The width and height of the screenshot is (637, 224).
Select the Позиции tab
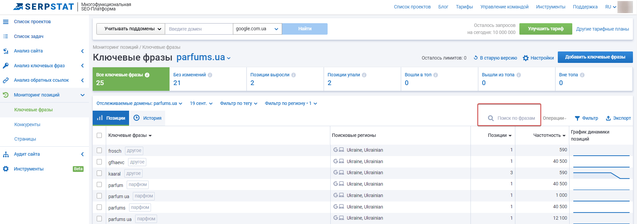pyautogui.click(x=111, y=118)
